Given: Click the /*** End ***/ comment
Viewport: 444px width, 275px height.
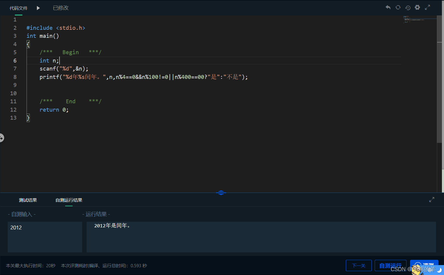Looking at the screenshot, I should point(71,101).
